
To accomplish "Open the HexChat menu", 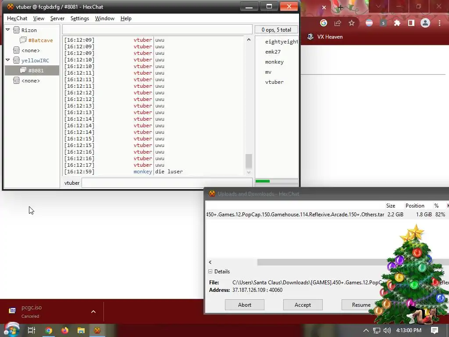I will click(x=17, y=18).
